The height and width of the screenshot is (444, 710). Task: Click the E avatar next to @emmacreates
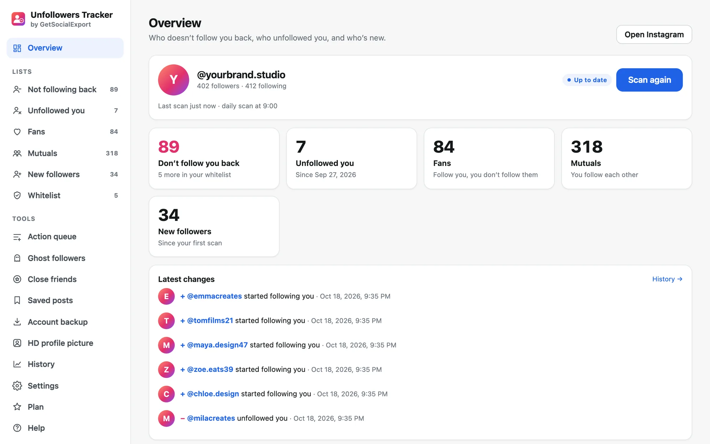[x=166, y=296]
